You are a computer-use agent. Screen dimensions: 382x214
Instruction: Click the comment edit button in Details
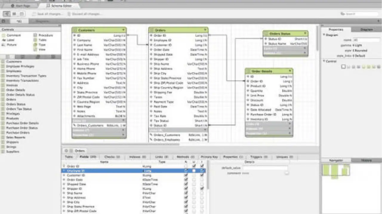coord(287,173)
